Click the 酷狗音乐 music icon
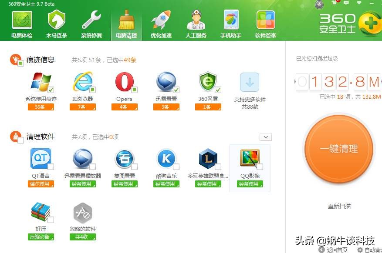This screenshot has width=382, height=253. click(166, 159)
